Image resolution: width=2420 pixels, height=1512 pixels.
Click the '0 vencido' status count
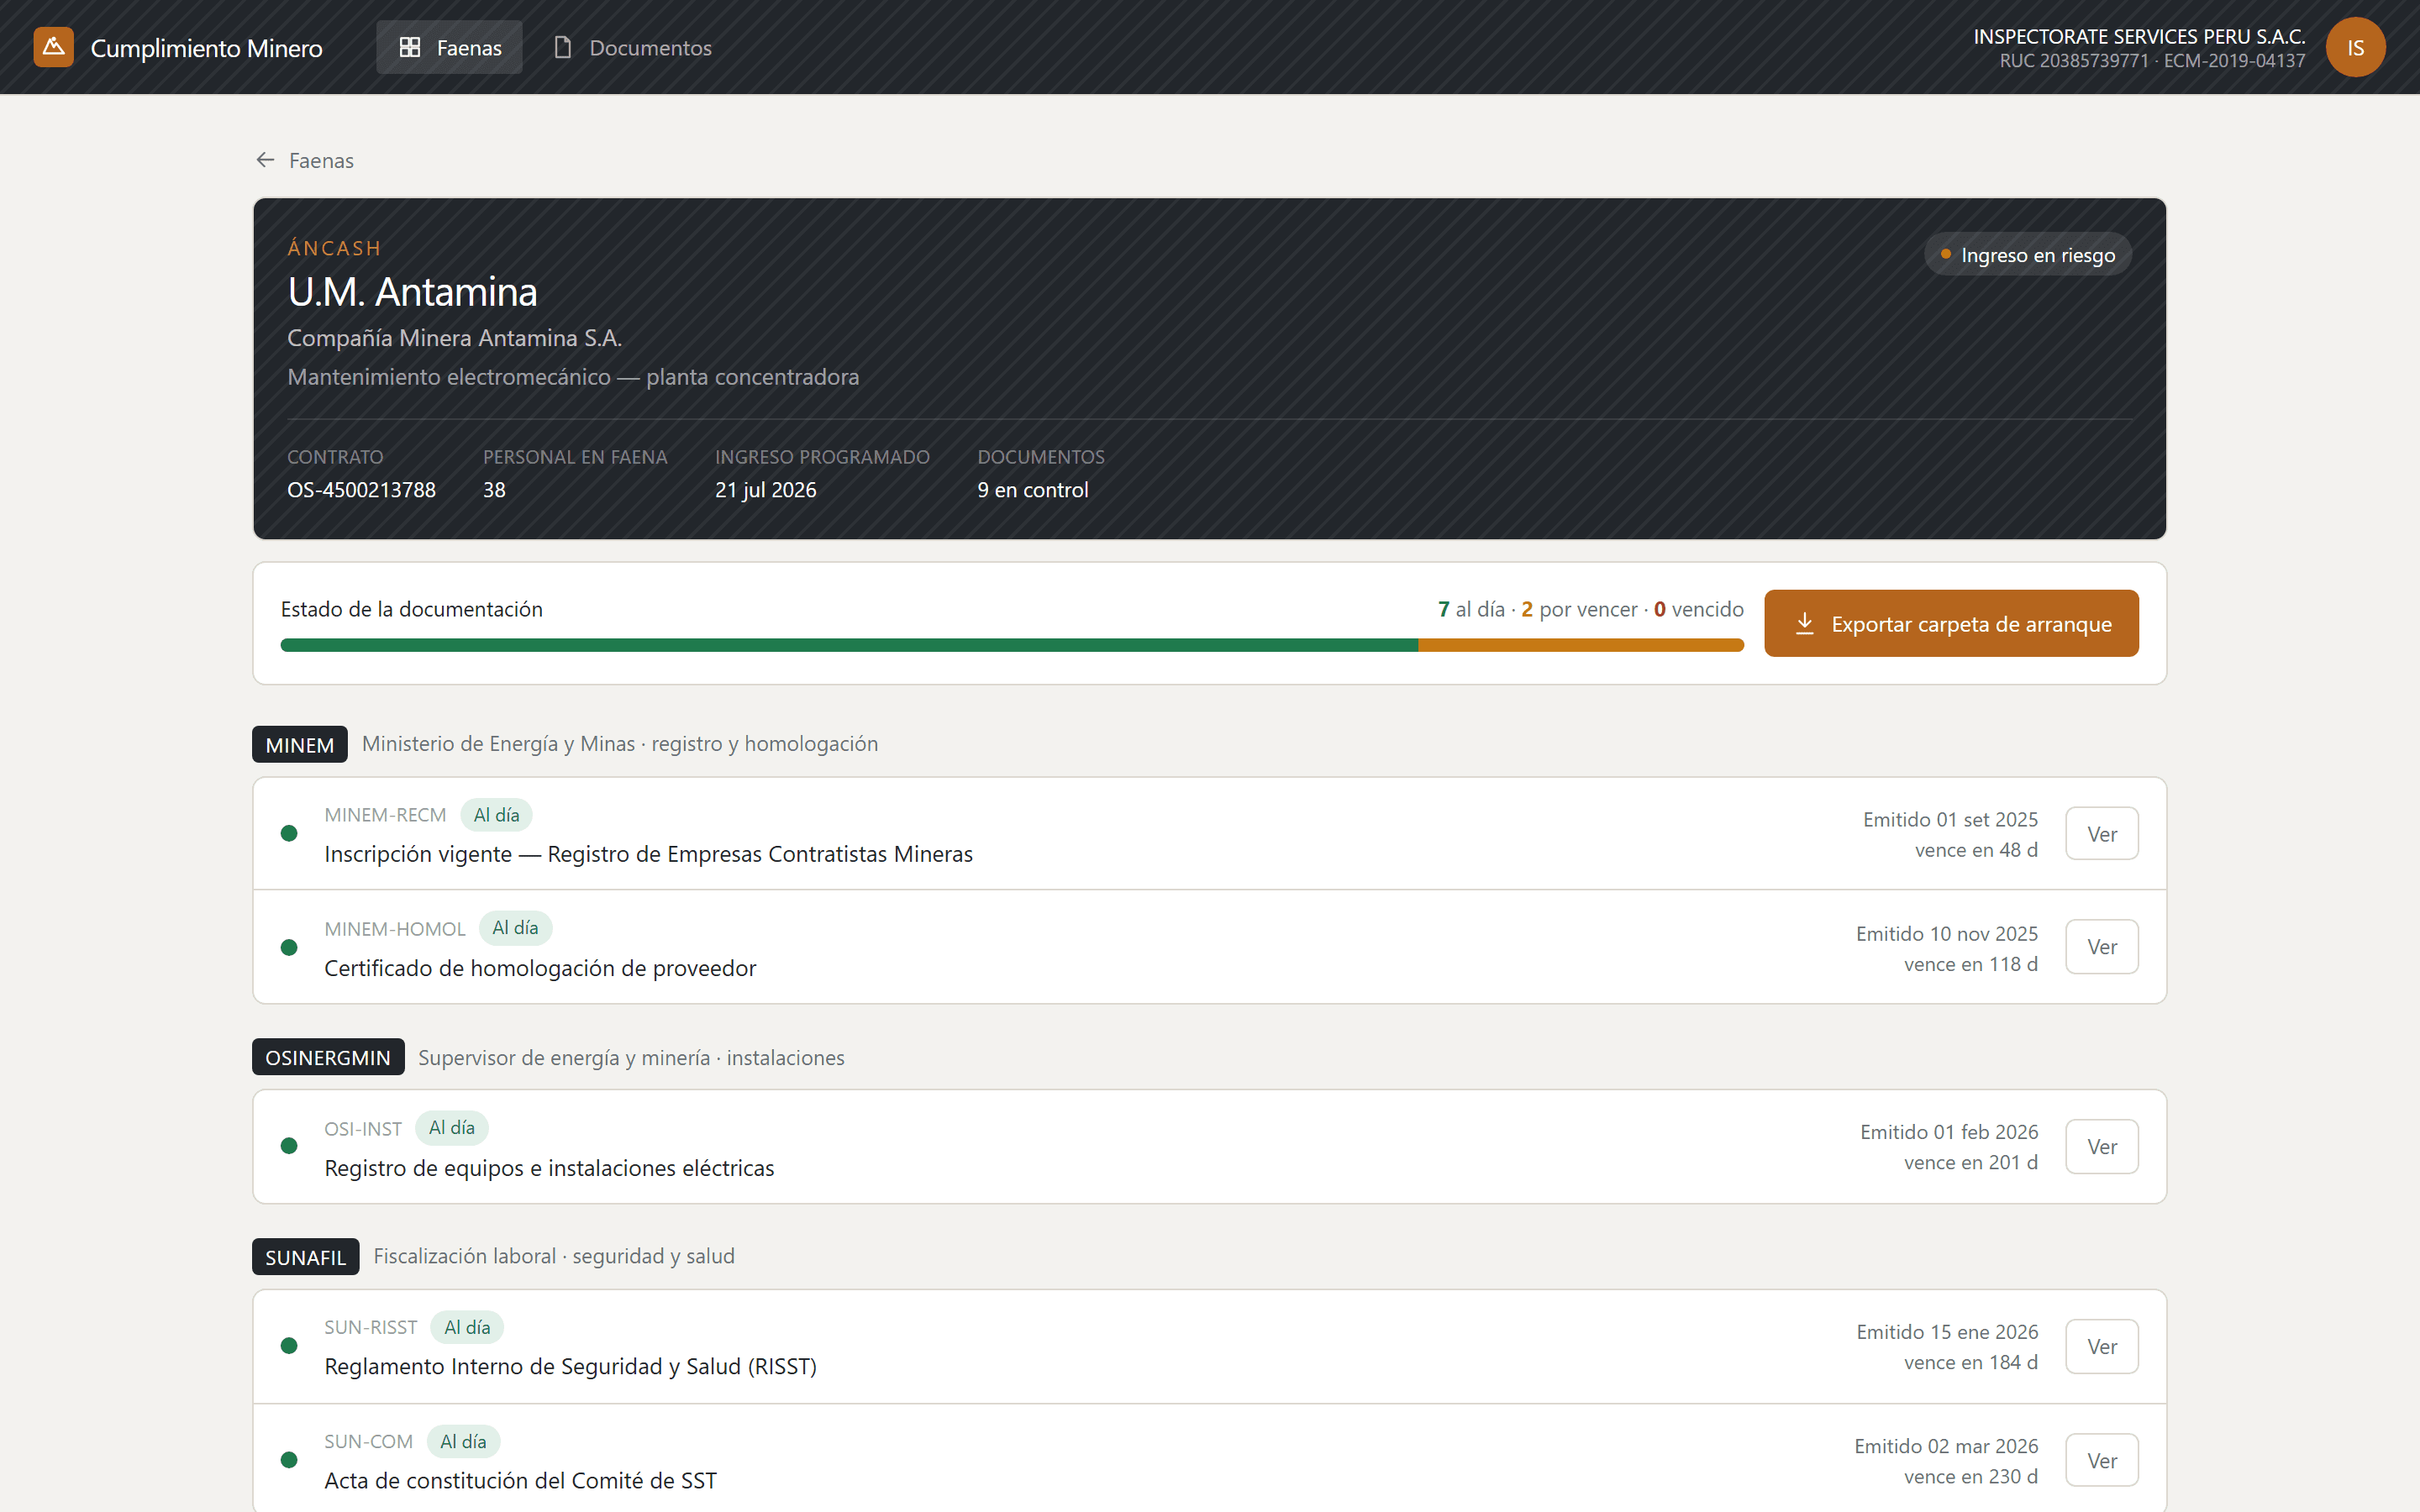tap(1699, 609)
